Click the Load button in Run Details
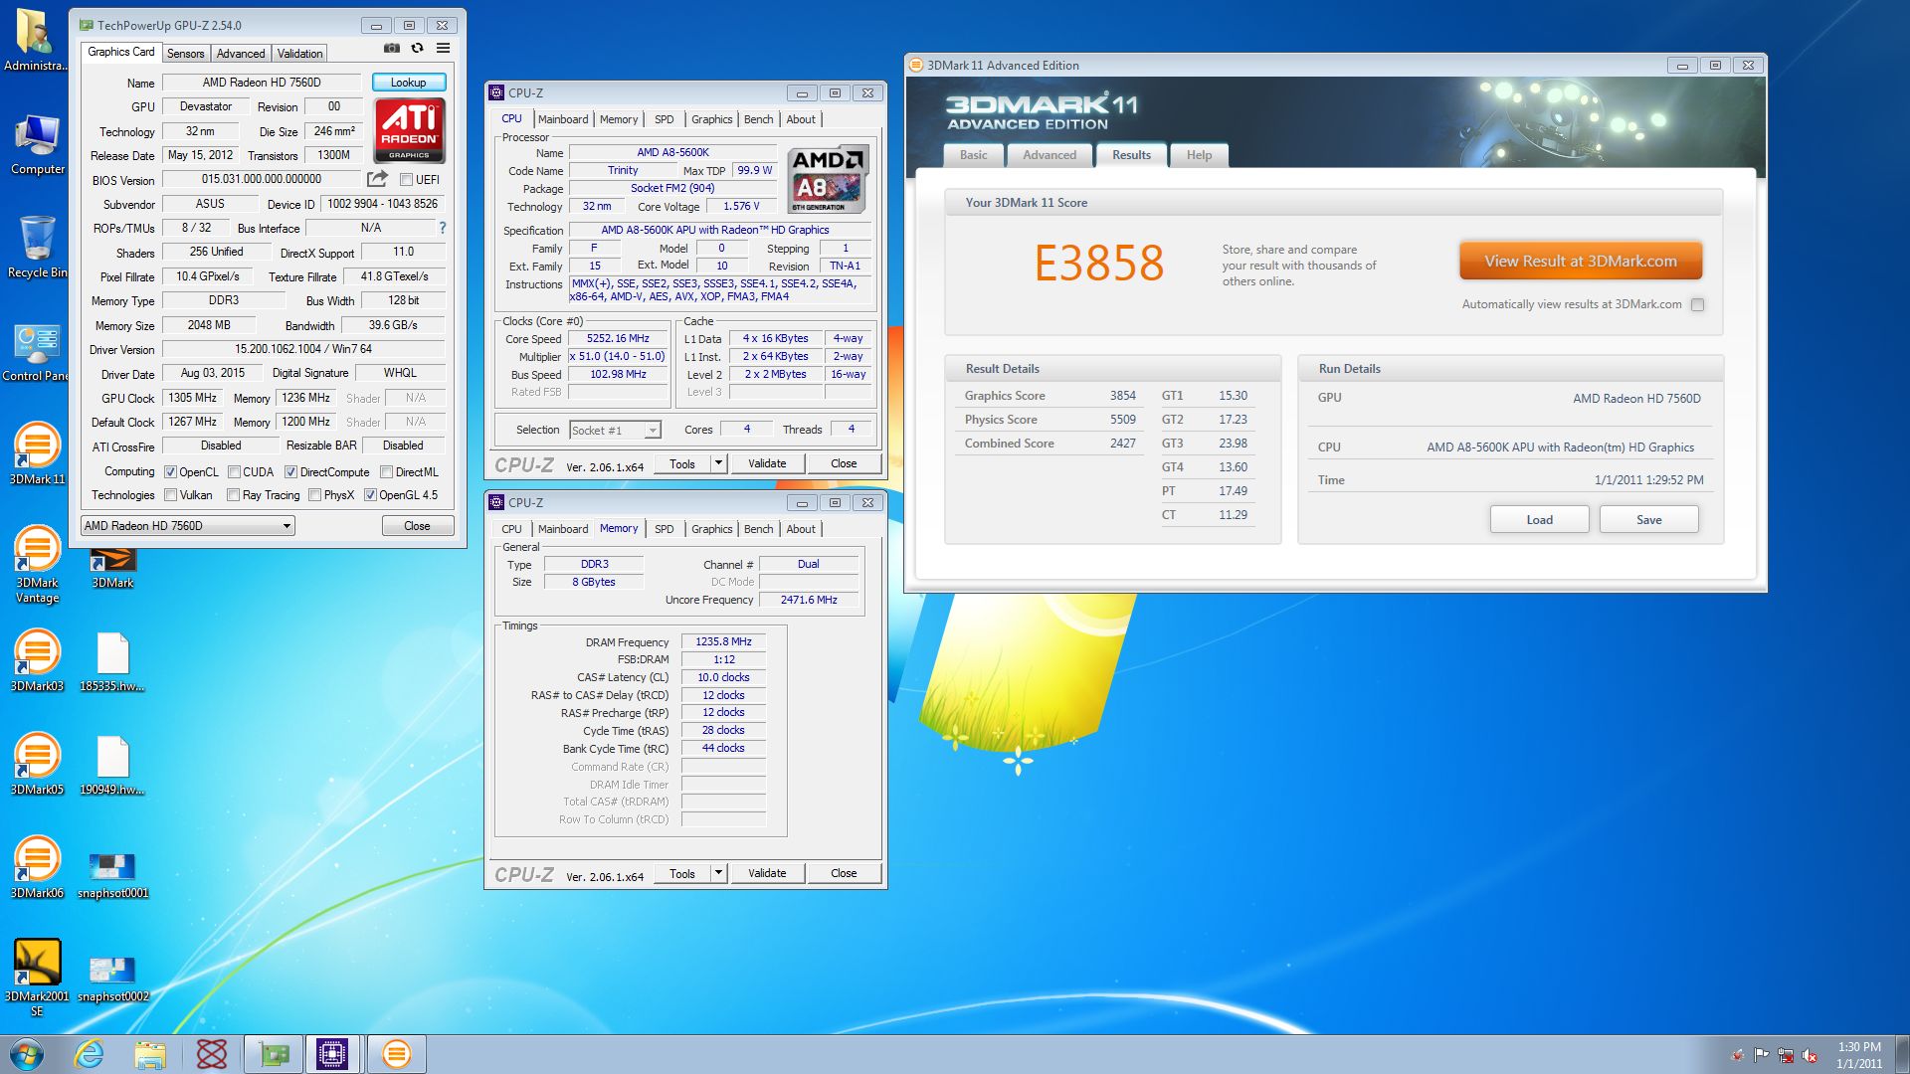Viewport: 1910px width, 1074px height. 1539,520
